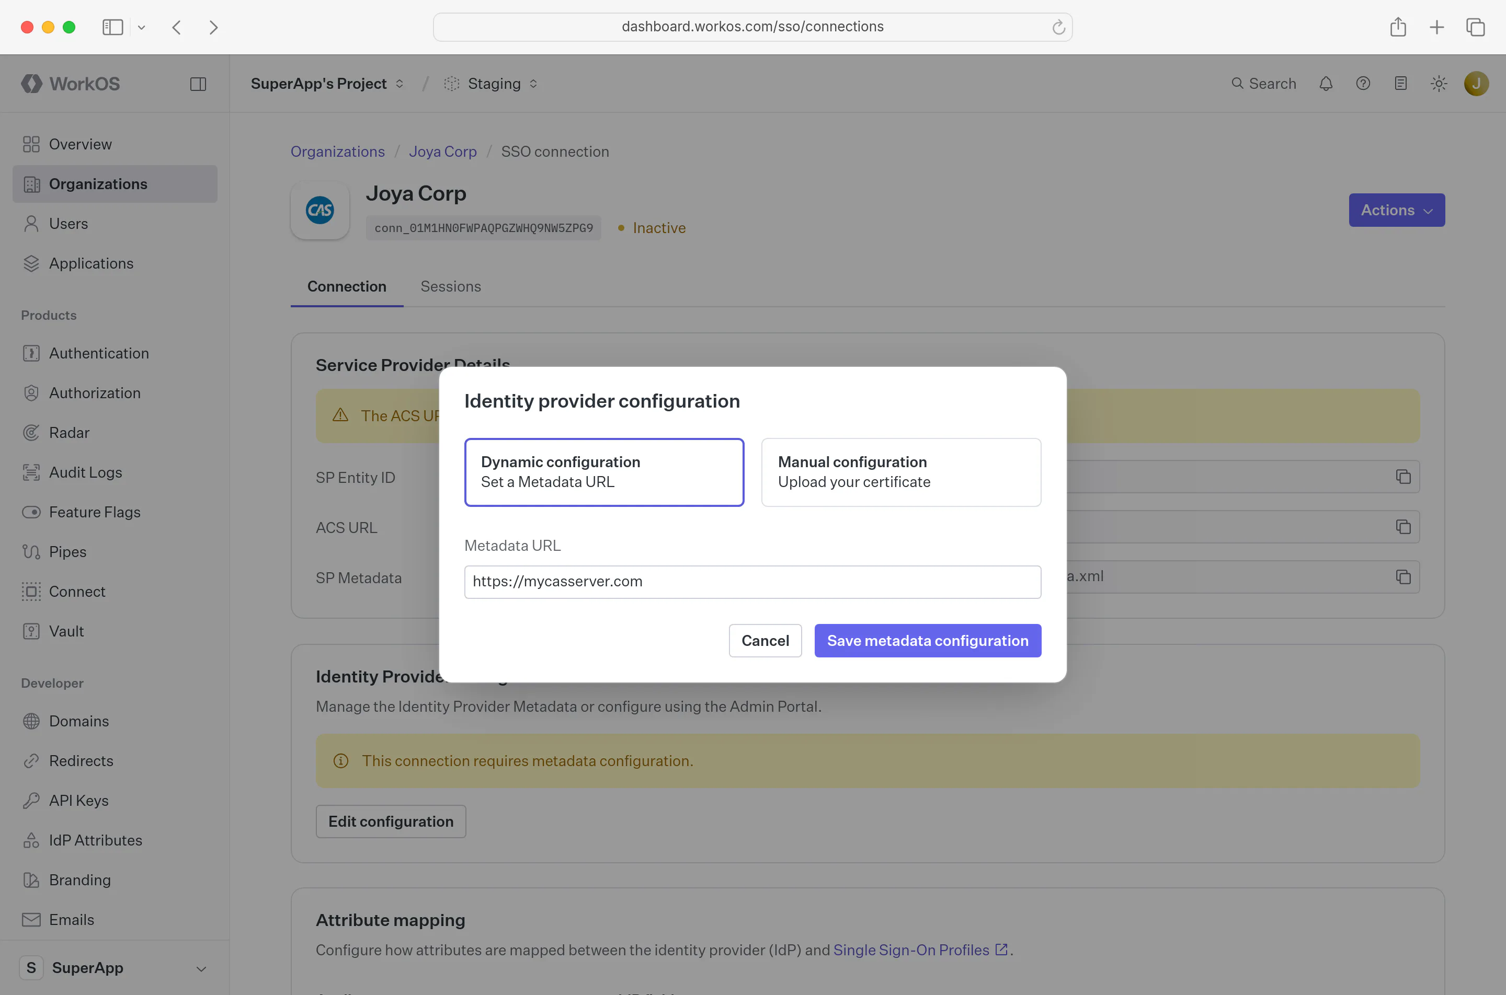Open Audit Logs in the sidebar

coord(115,472)
